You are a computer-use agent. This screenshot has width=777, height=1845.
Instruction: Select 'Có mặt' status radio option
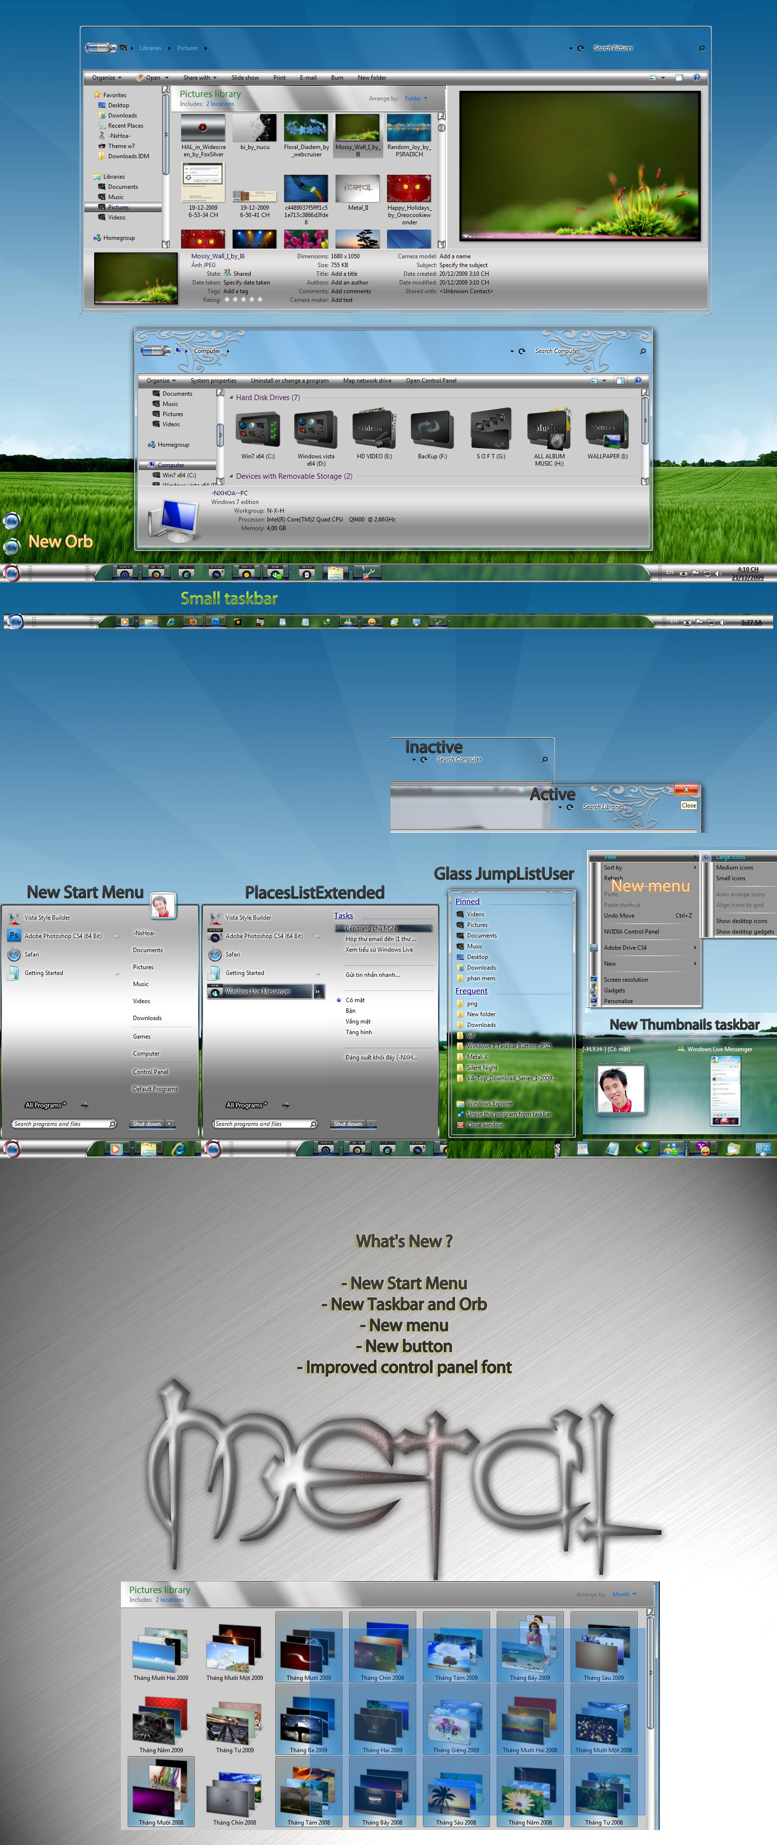coord(339,1000)
